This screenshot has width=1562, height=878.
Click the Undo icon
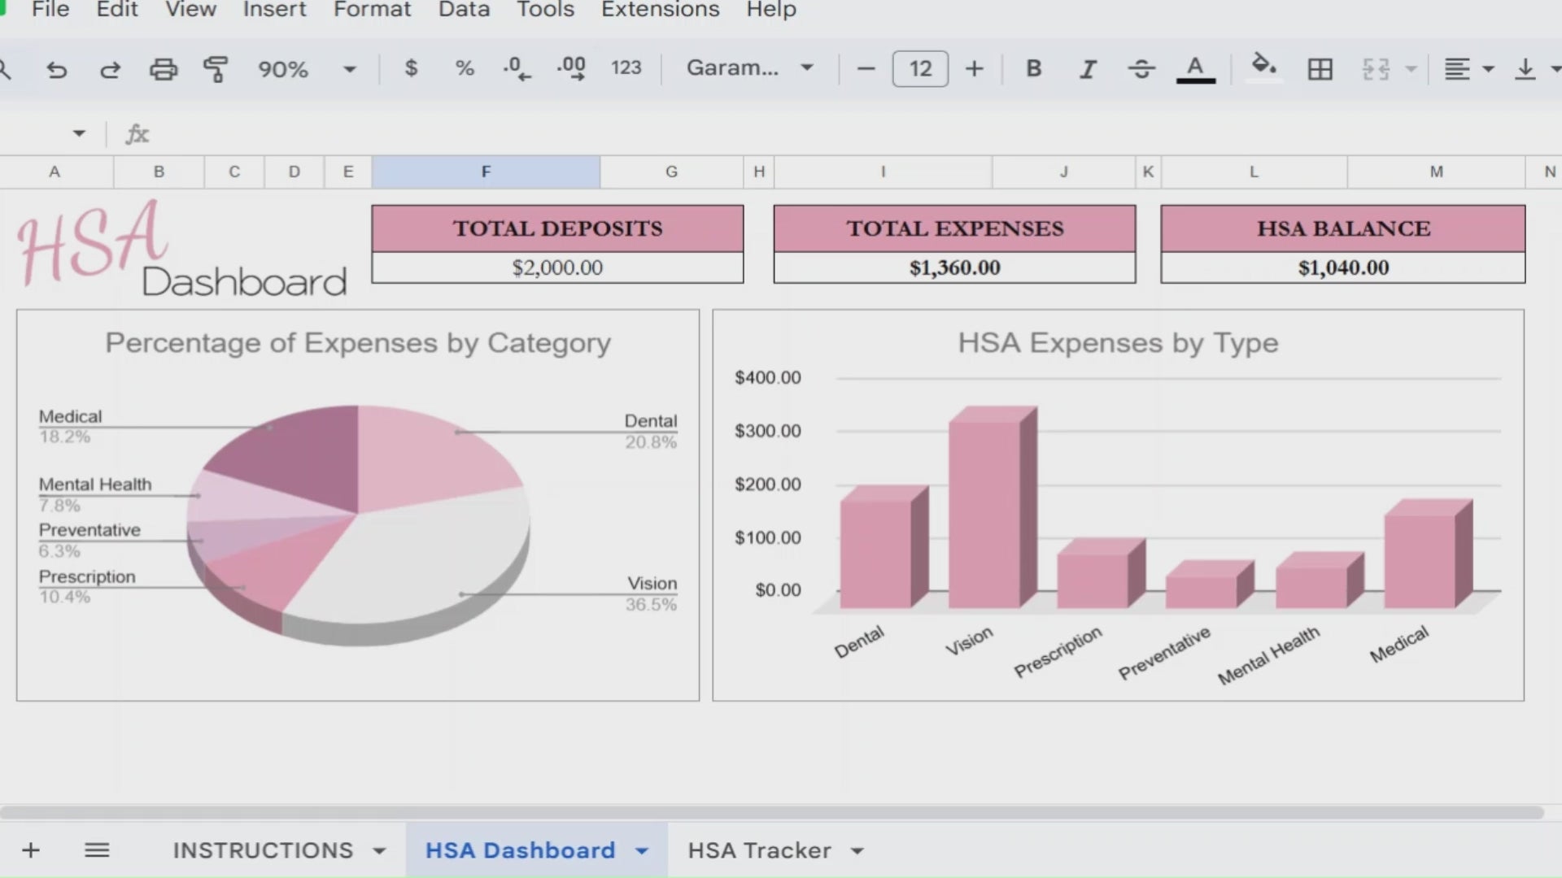click(56, 69)
